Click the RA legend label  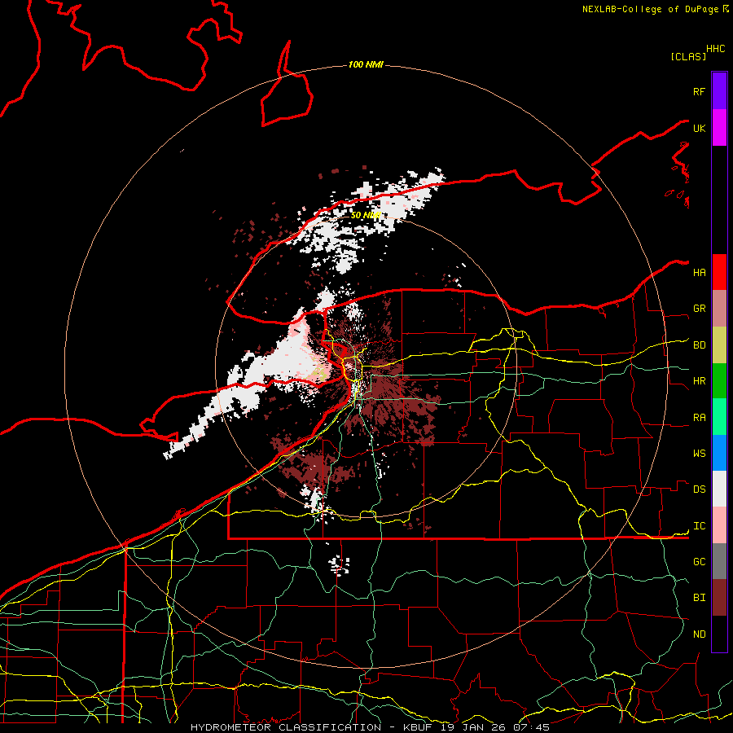click(x=699, y=418)
